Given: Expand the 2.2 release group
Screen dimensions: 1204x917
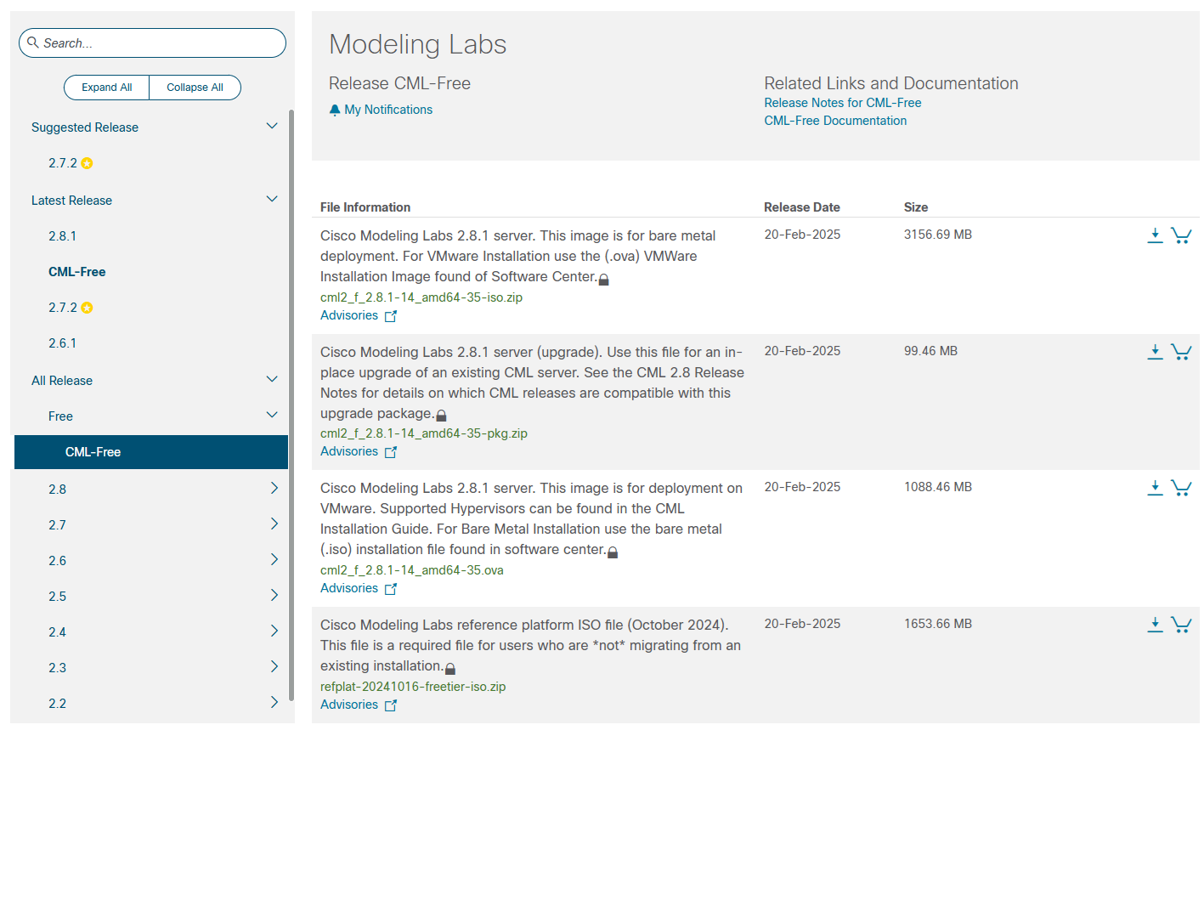Looking at the screenshot, I should coord(274,702).
